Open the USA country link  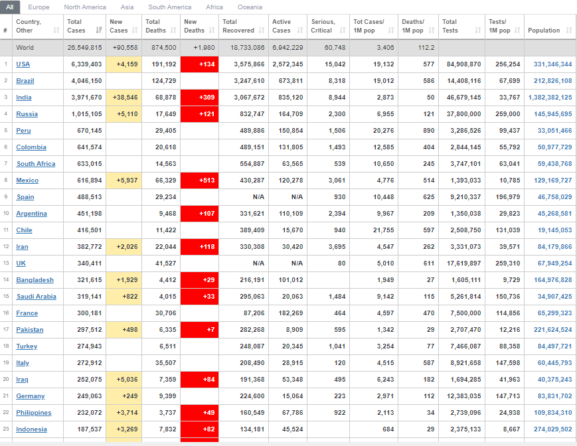(23, 64)
